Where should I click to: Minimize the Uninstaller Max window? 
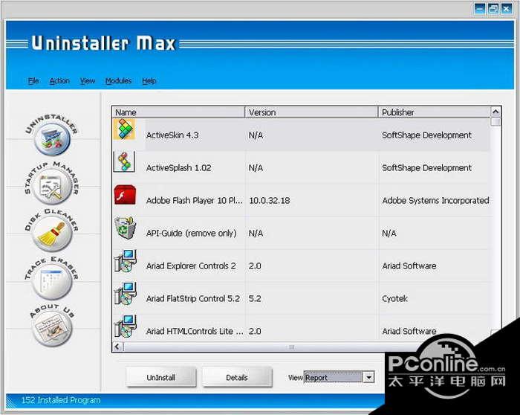coord(480,9)
